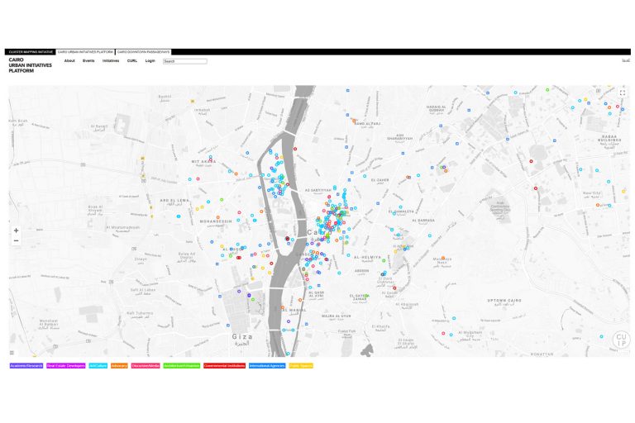Open the Events menu
The height and width of the screenshot is (423, 635).
pyautogui.click(x=88, y=61)
